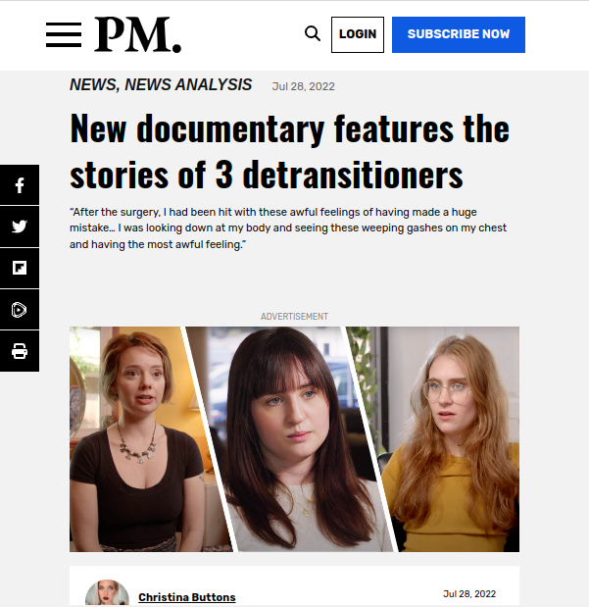Click the LOGIN button

[358, 34]
